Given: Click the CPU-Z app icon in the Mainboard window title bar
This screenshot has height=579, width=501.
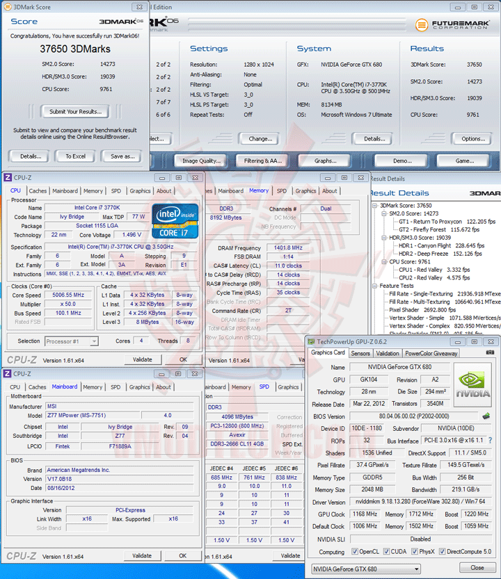Looking at the screenshot, I should tap(8, 374).
